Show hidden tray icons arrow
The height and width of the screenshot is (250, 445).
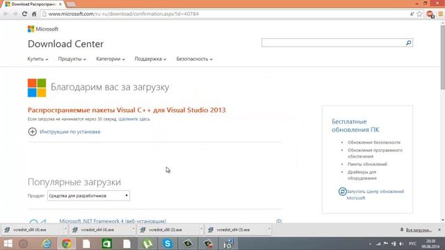[x=370, y=244]
